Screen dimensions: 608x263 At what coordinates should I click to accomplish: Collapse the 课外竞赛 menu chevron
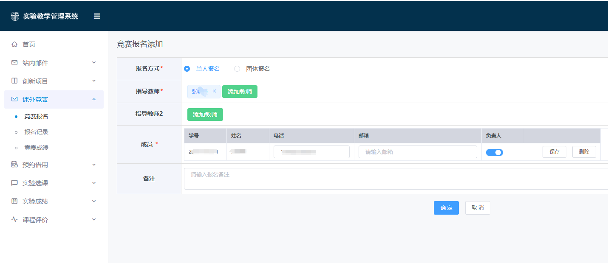point(94,99)
